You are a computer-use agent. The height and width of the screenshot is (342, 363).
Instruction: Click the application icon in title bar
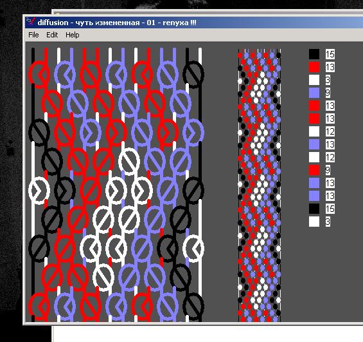pos(31,22)
